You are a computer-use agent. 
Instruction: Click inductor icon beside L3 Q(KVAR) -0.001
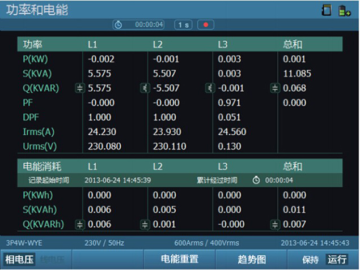210,88
